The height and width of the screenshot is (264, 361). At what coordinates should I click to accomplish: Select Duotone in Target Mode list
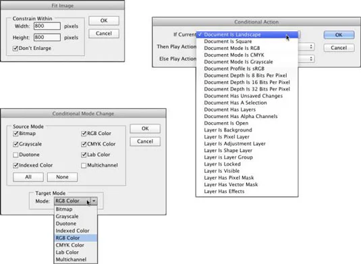76,223
